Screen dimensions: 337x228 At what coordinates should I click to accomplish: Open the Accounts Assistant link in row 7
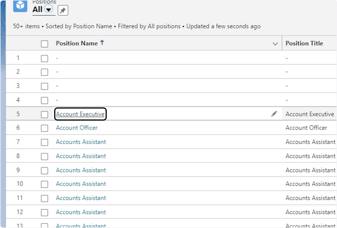point(81,142)
